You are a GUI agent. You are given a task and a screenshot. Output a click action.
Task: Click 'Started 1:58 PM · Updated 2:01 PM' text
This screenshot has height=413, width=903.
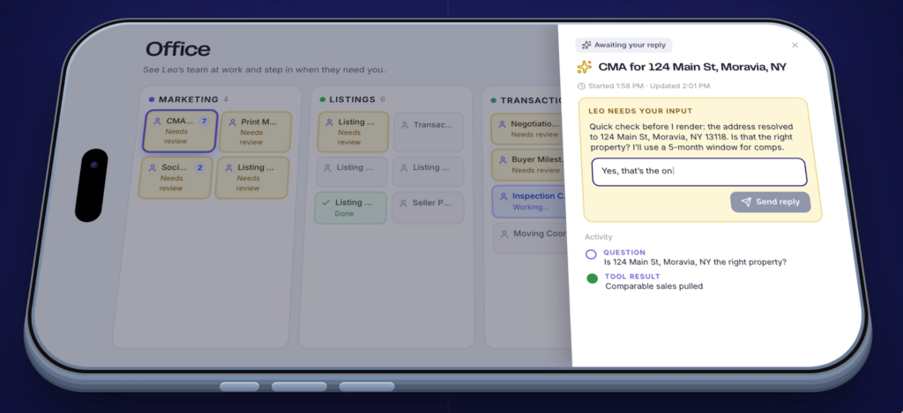[649, 86]
